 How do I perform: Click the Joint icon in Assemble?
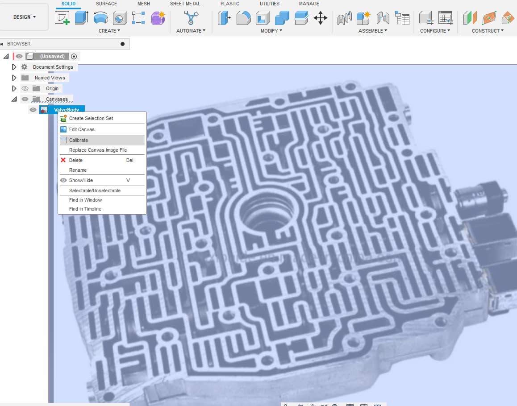pos(345,18)
